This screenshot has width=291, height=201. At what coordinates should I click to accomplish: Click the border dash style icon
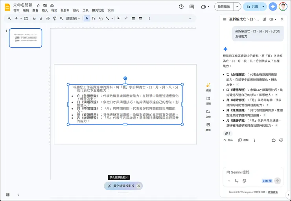140,18
